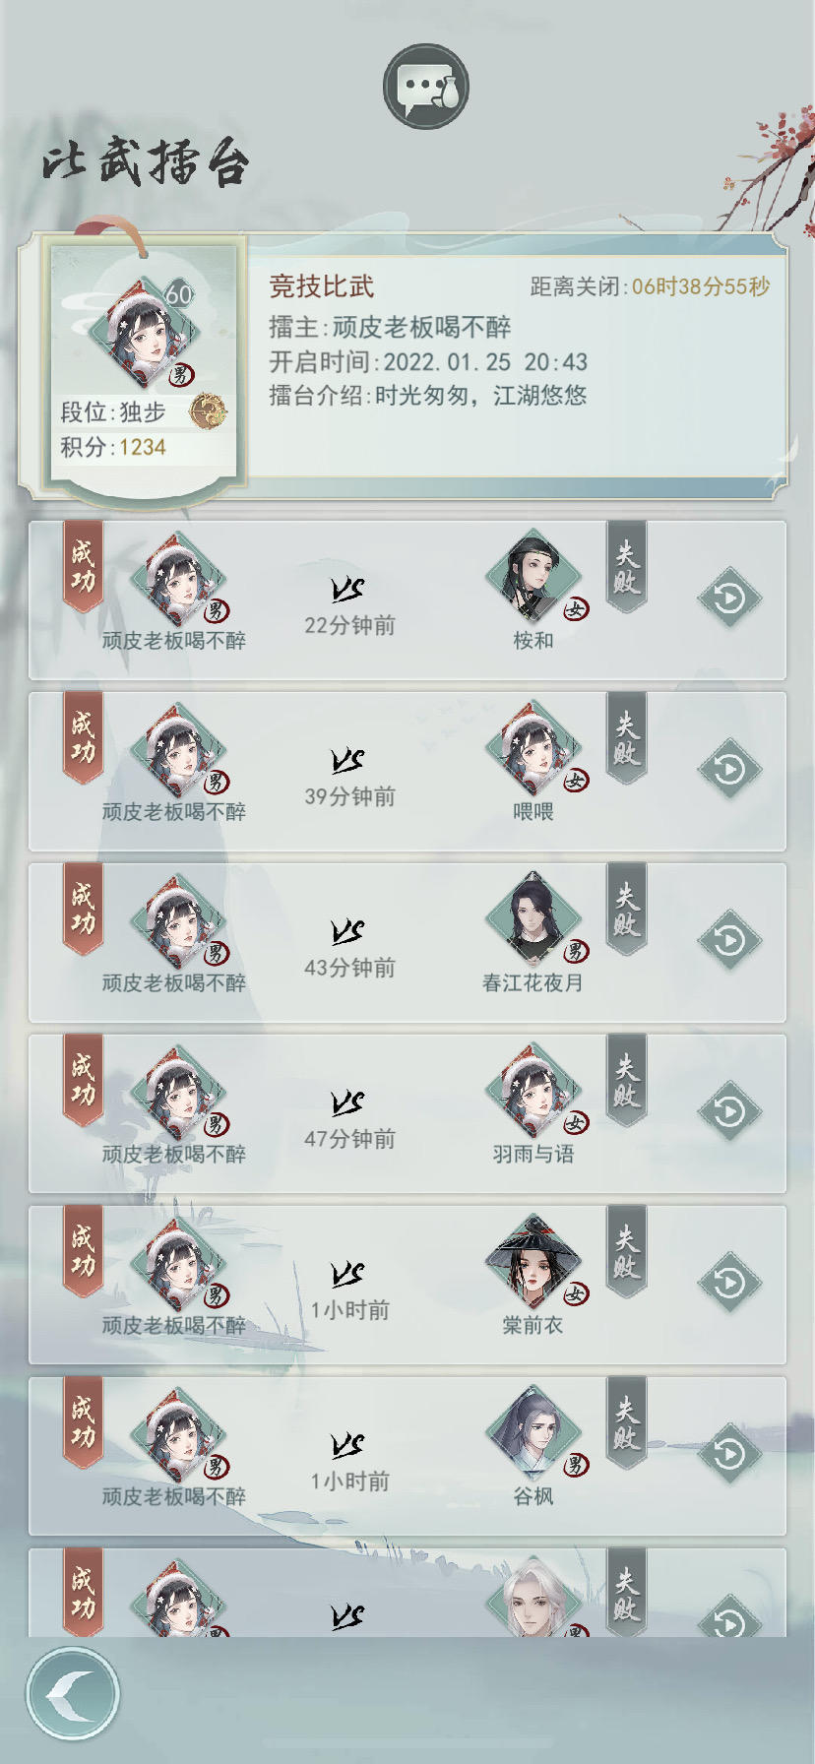Select the 47分钟前 battle record row
This screenshot has width=815, height=1764.
pyautogui.click(x=407, y=1114)
